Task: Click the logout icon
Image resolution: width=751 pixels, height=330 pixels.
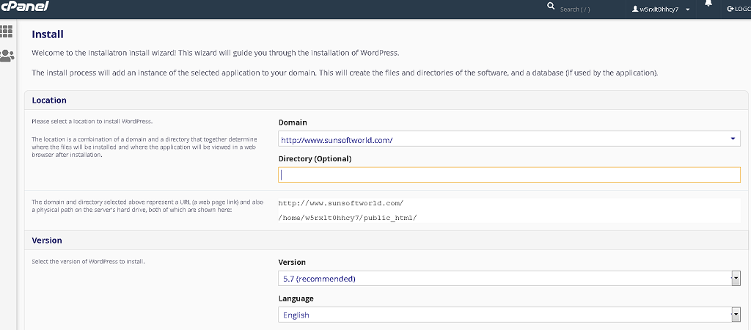Action: tap(730, 9)
